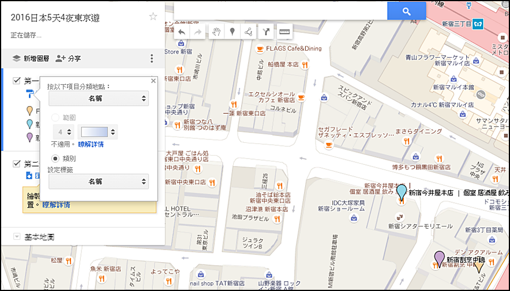This screenshot has height=291, width=510.
Task: Click the paint roller style icon
Action: (30, 94)
